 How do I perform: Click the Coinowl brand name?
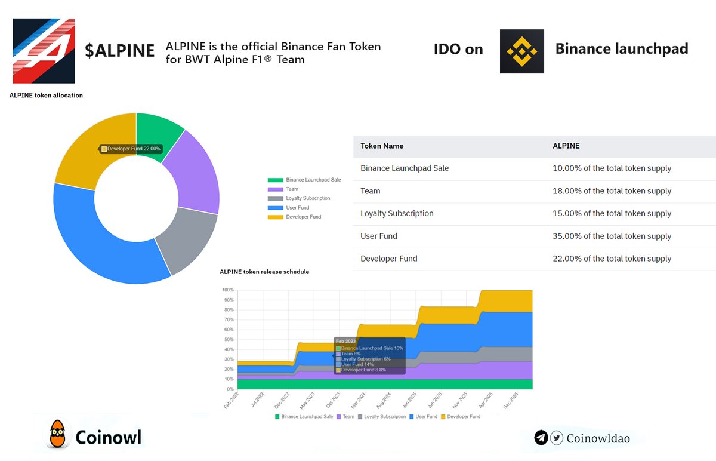click(109, 437)
